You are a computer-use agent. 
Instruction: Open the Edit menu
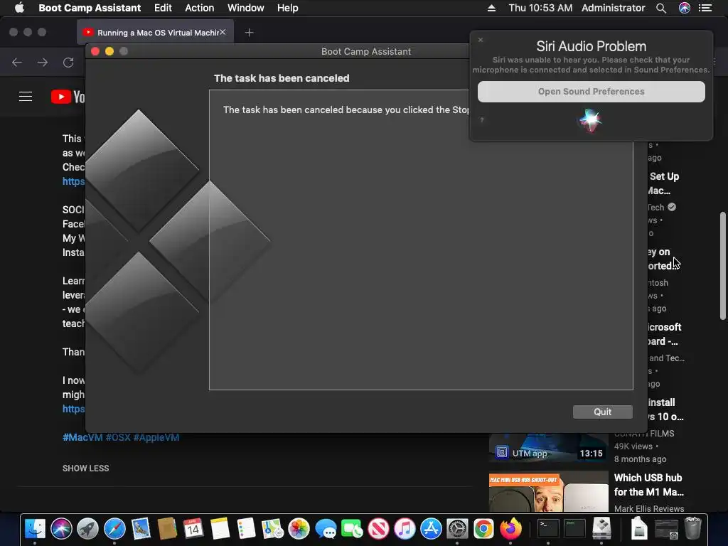click(x=163, y=8)
